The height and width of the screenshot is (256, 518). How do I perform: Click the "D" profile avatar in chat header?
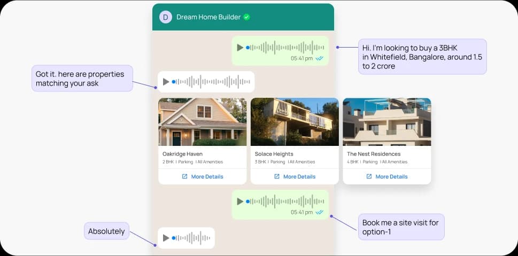tap(165, 17)
